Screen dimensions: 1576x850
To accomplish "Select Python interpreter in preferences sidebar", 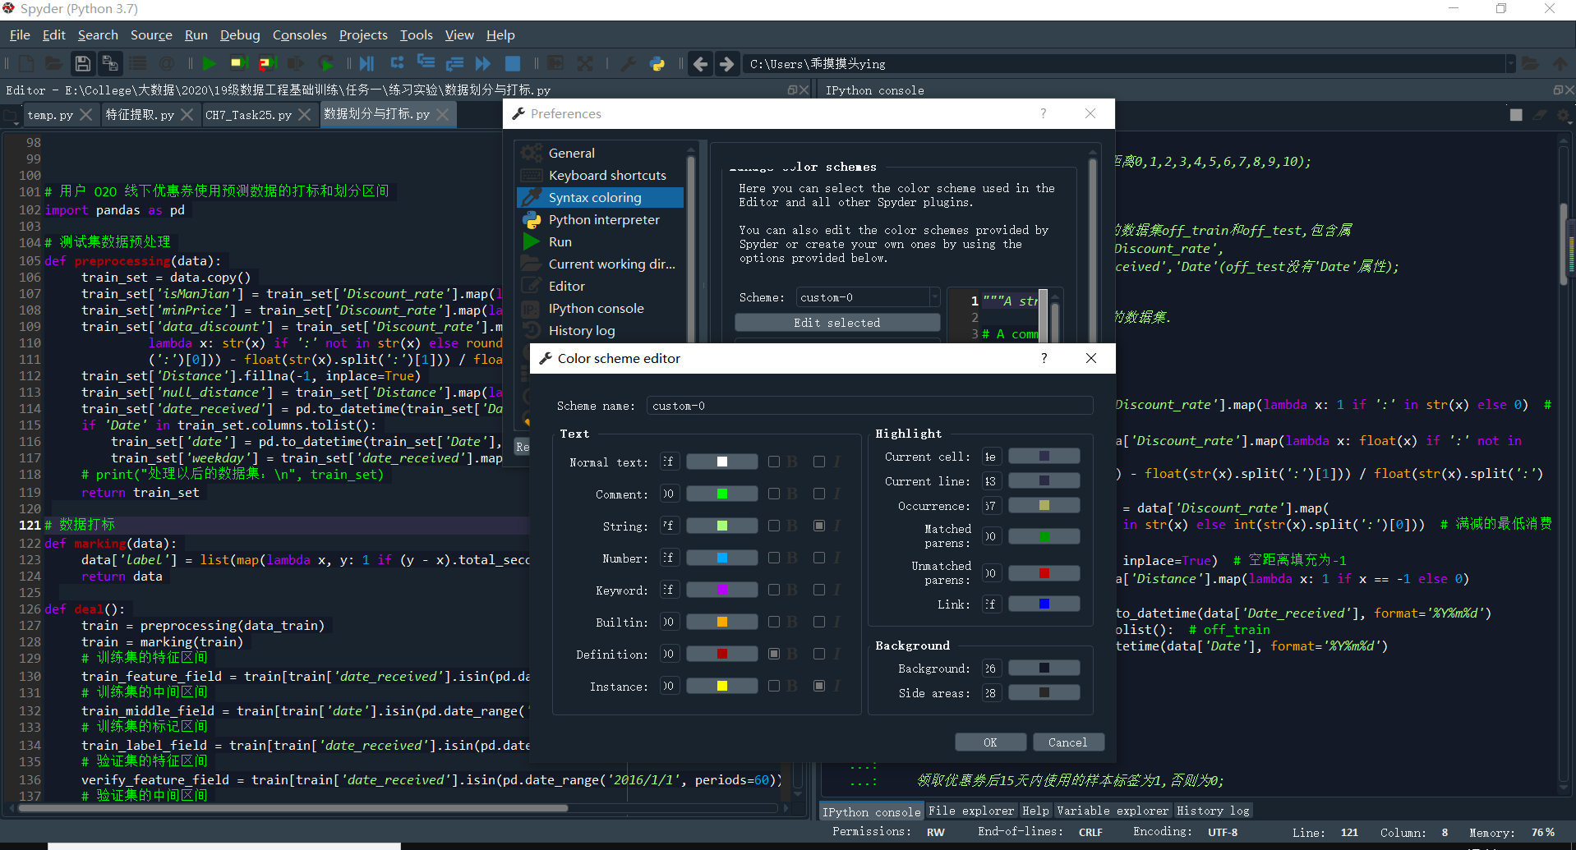I will tap(603, 219).
